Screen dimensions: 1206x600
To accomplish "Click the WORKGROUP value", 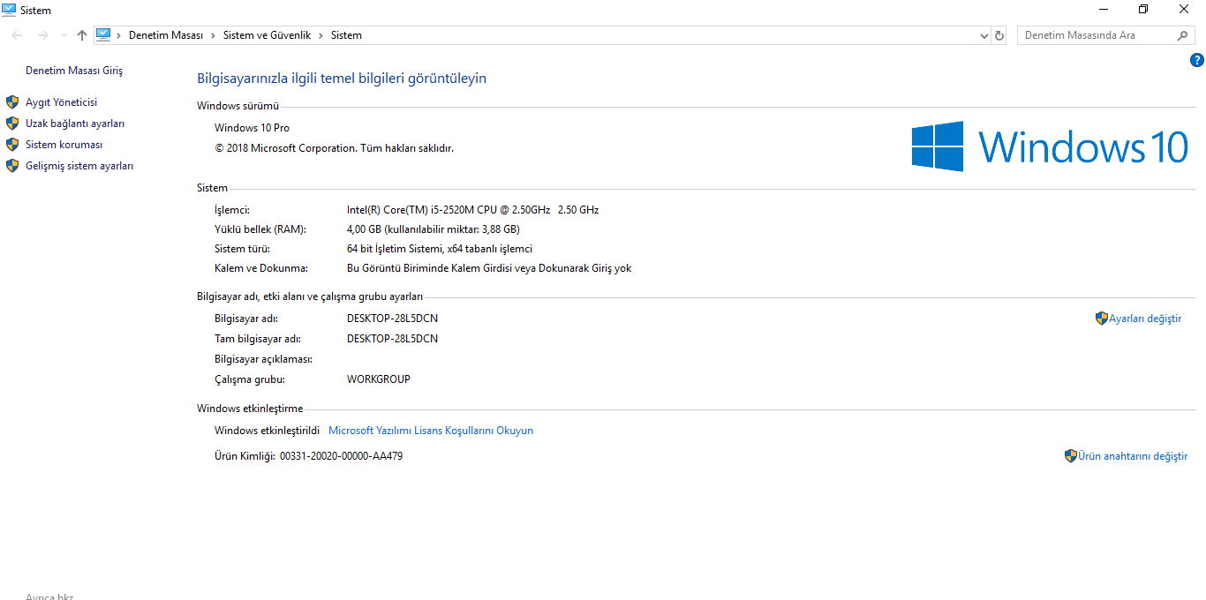I will click(379, 379).
